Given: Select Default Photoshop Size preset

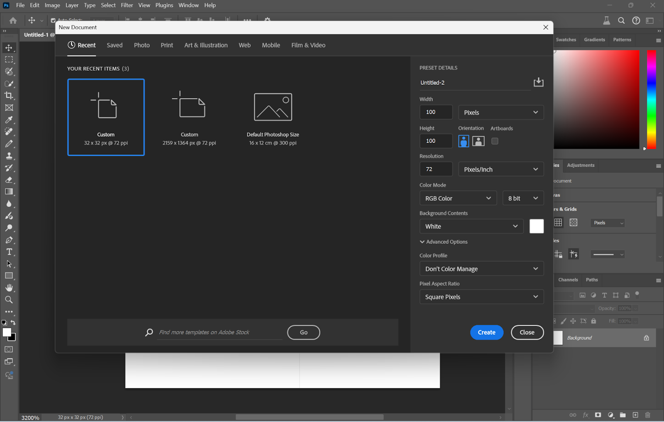Looking at the screenshot, I should 273,118.
